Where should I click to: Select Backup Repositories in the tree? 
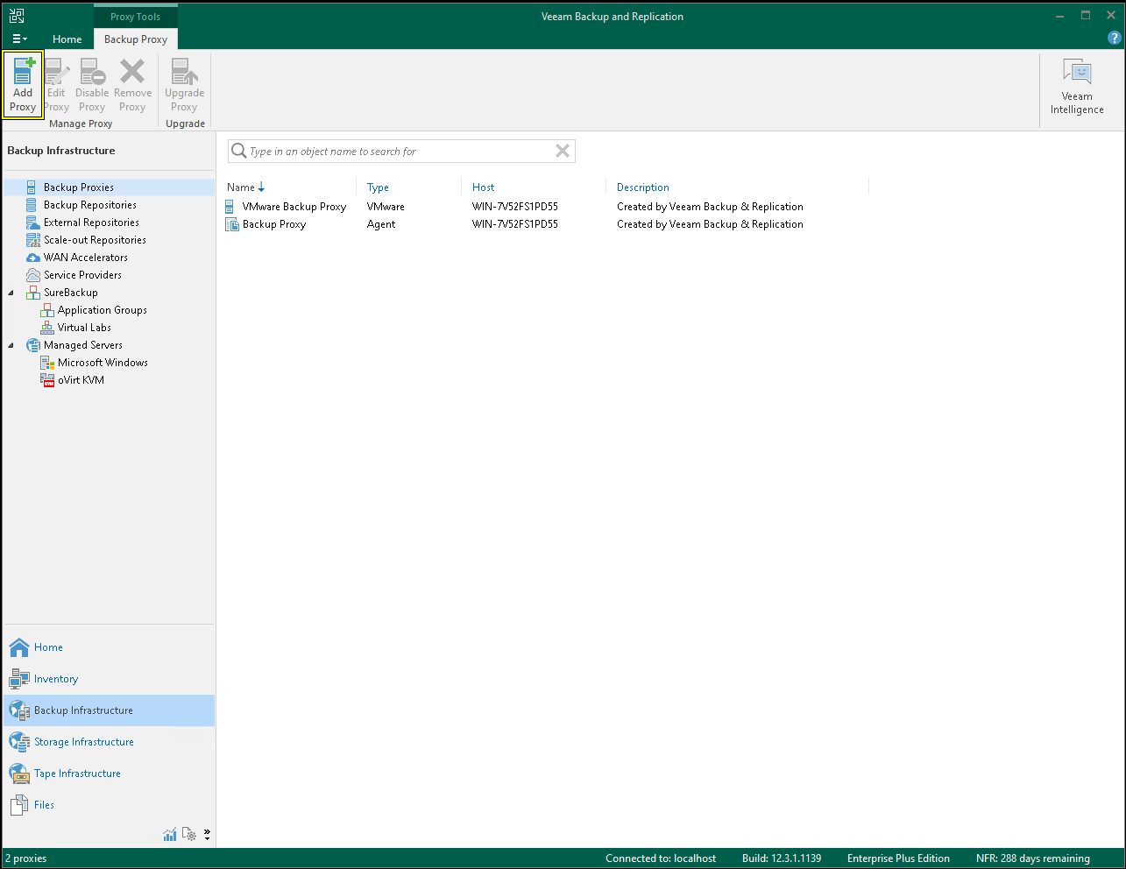[89, 205]
